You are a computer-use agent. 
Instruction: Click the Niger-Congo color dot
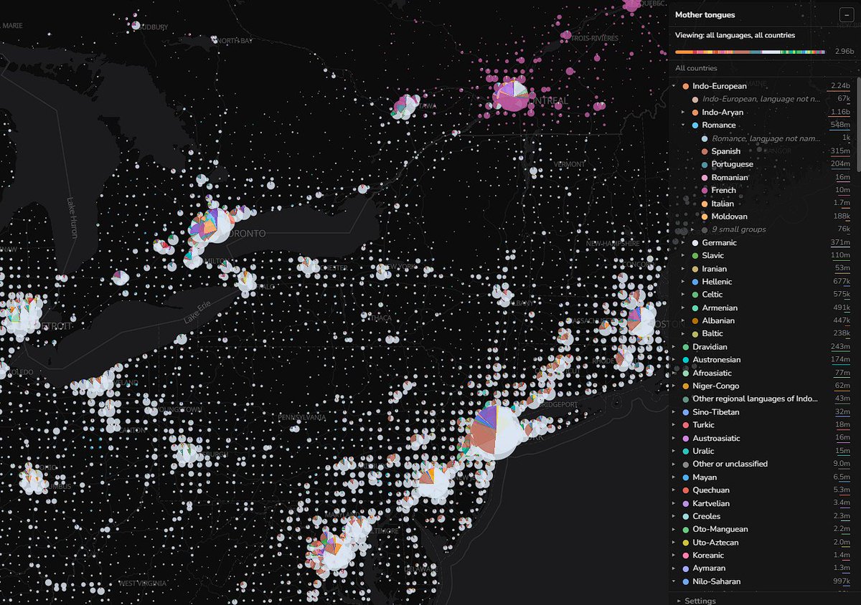click(x=686, y=386)
